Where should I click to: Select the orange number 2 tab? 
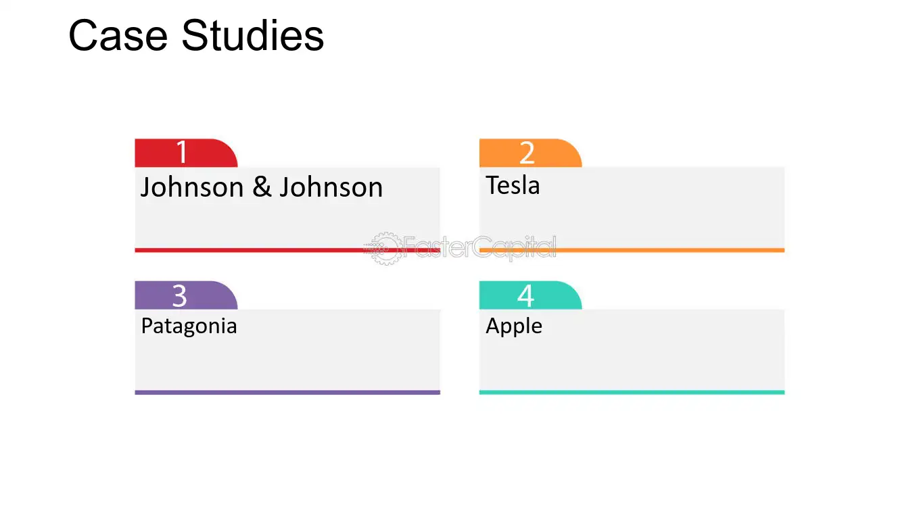tap(530, 153)
